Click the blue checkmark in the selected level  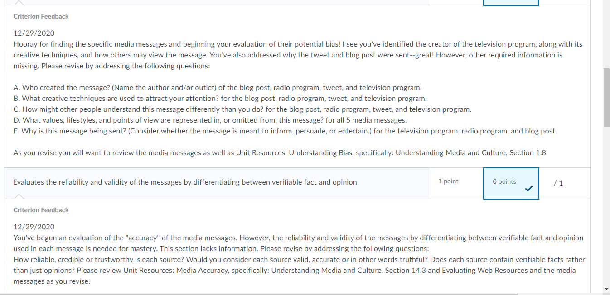point(528,189)
